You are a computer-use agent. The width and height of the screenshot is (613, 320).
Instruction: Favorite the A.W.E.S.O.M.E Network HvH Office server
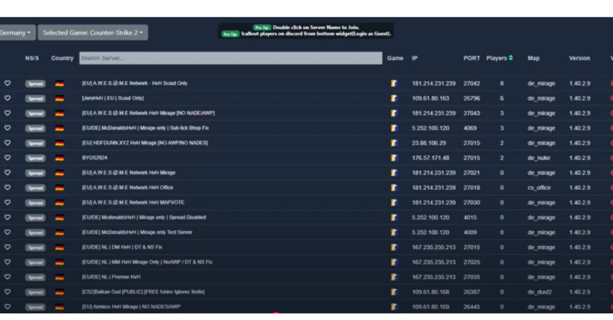(x=8, y=188)
